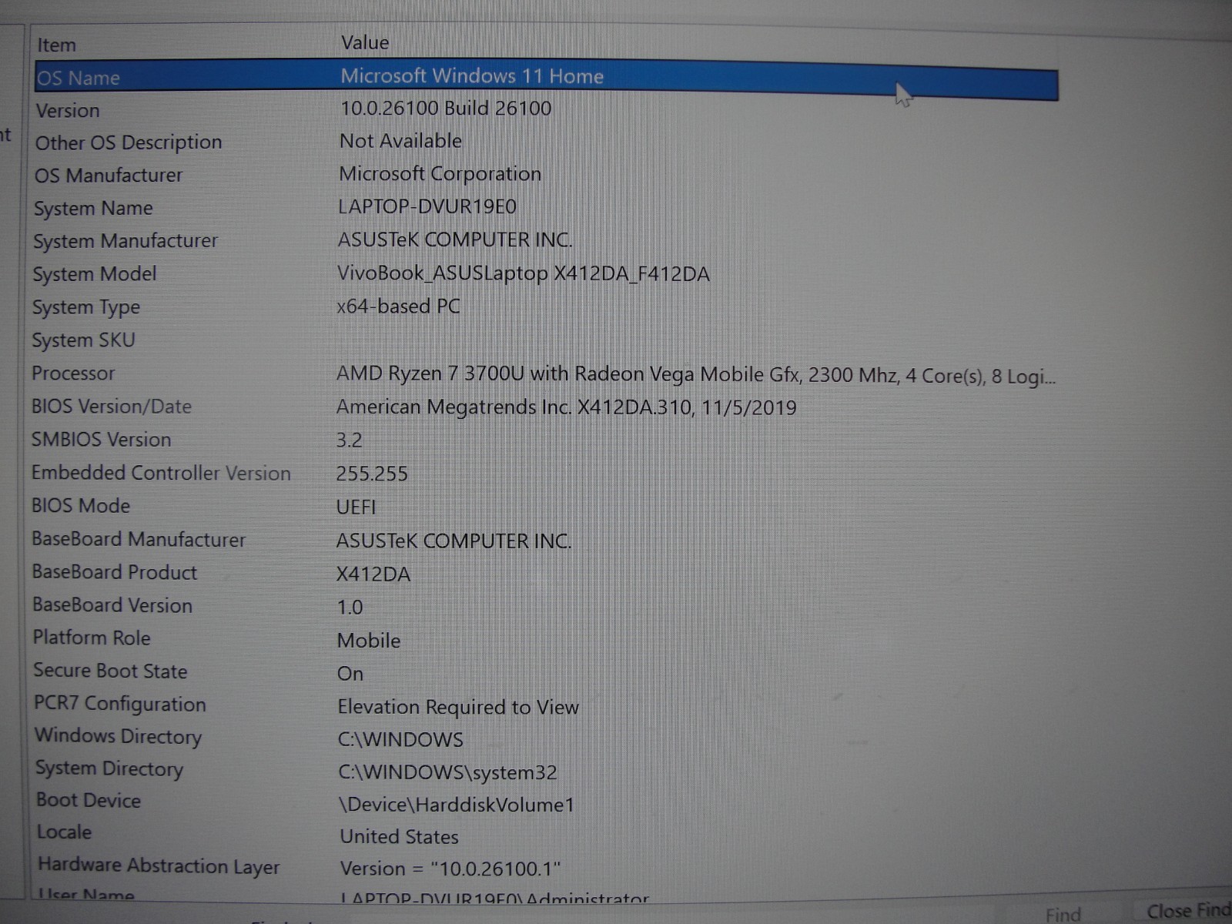Select Other OS Description row

[129, 143]
